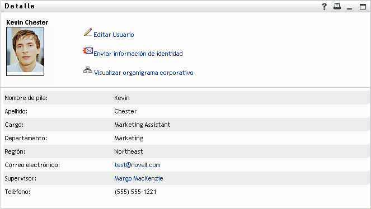371x209 pixels.
Task: Select the 'Northeast' region value
Action: tap(129, 151)
